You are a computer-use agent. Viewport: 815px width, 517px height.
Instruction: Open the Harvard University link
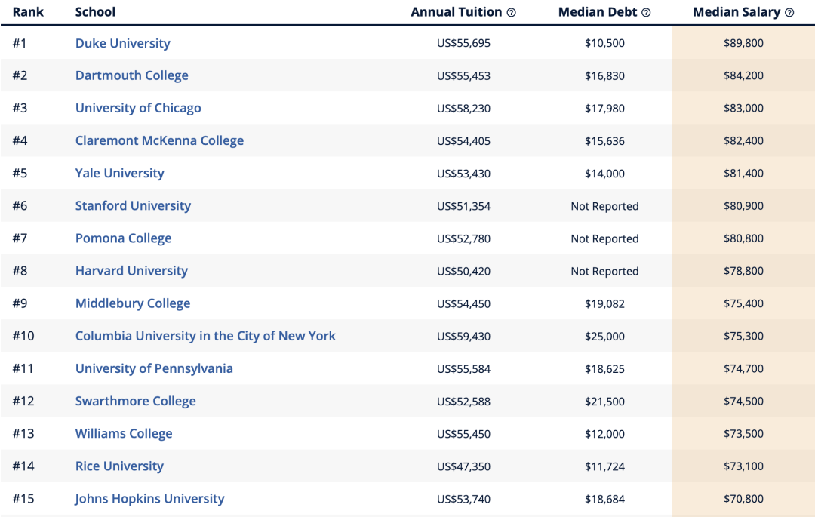click(x=131, y=271)
